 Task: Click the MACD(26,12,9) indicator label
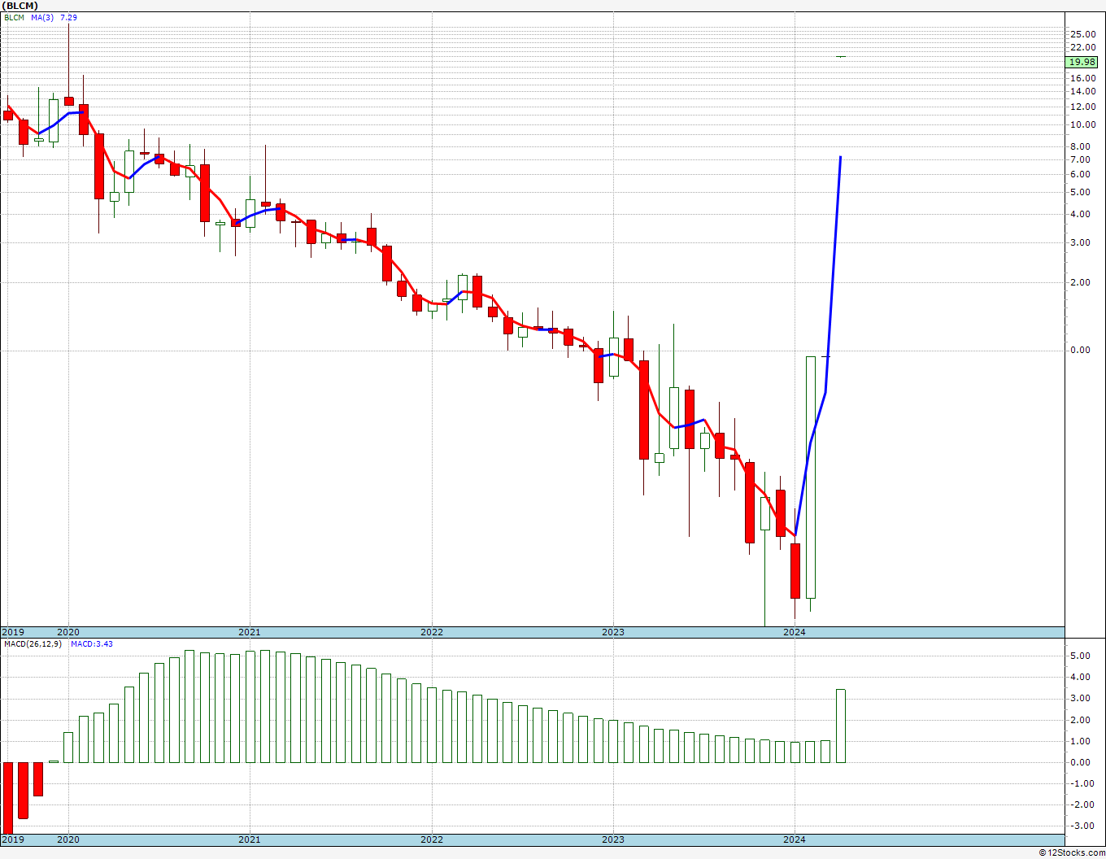pos(33,644)
